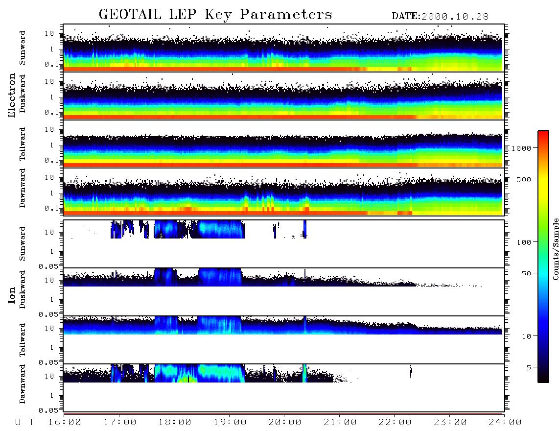The height and width of the screenshot is (431, 559).
Task: Click the "0.05" tick of Ion Sunward panel
Action: 48,266
